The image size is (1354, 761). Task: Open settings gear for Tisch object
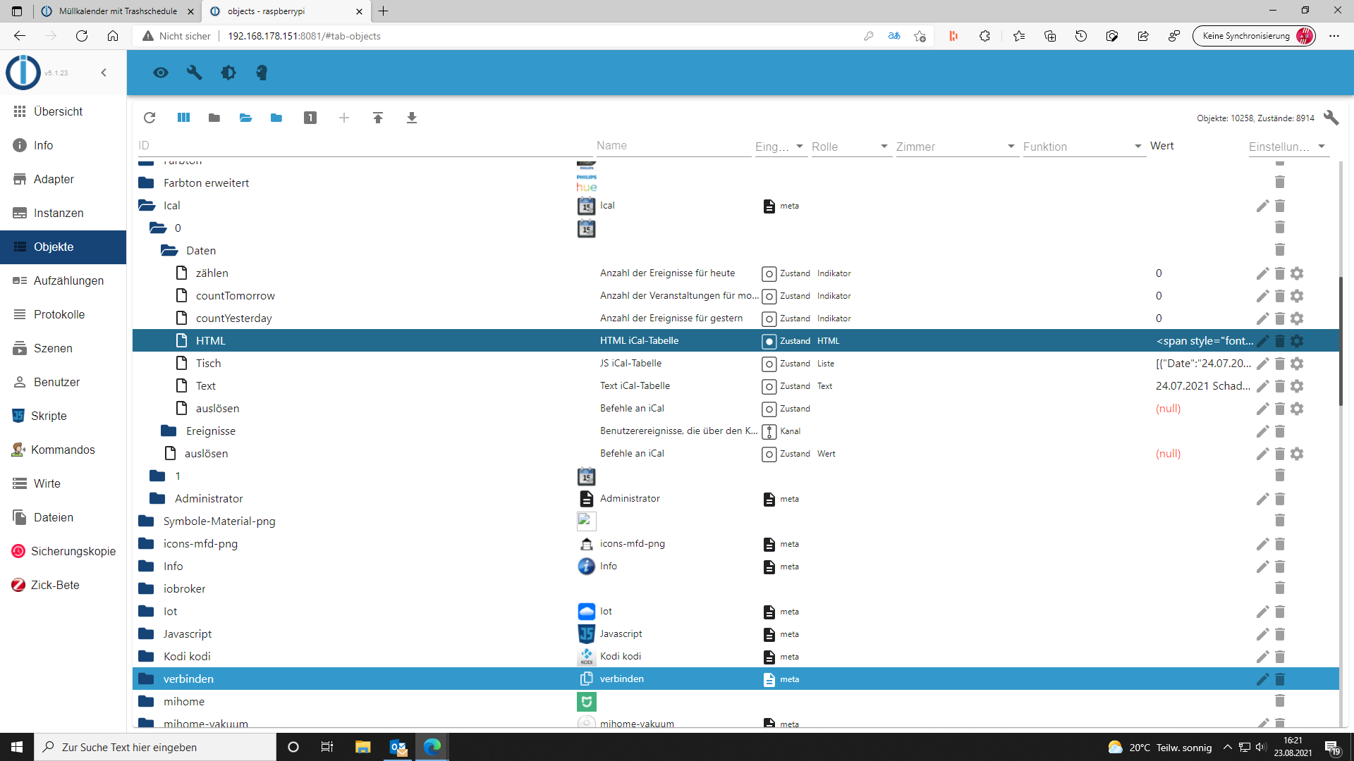tap(1297, 364)
